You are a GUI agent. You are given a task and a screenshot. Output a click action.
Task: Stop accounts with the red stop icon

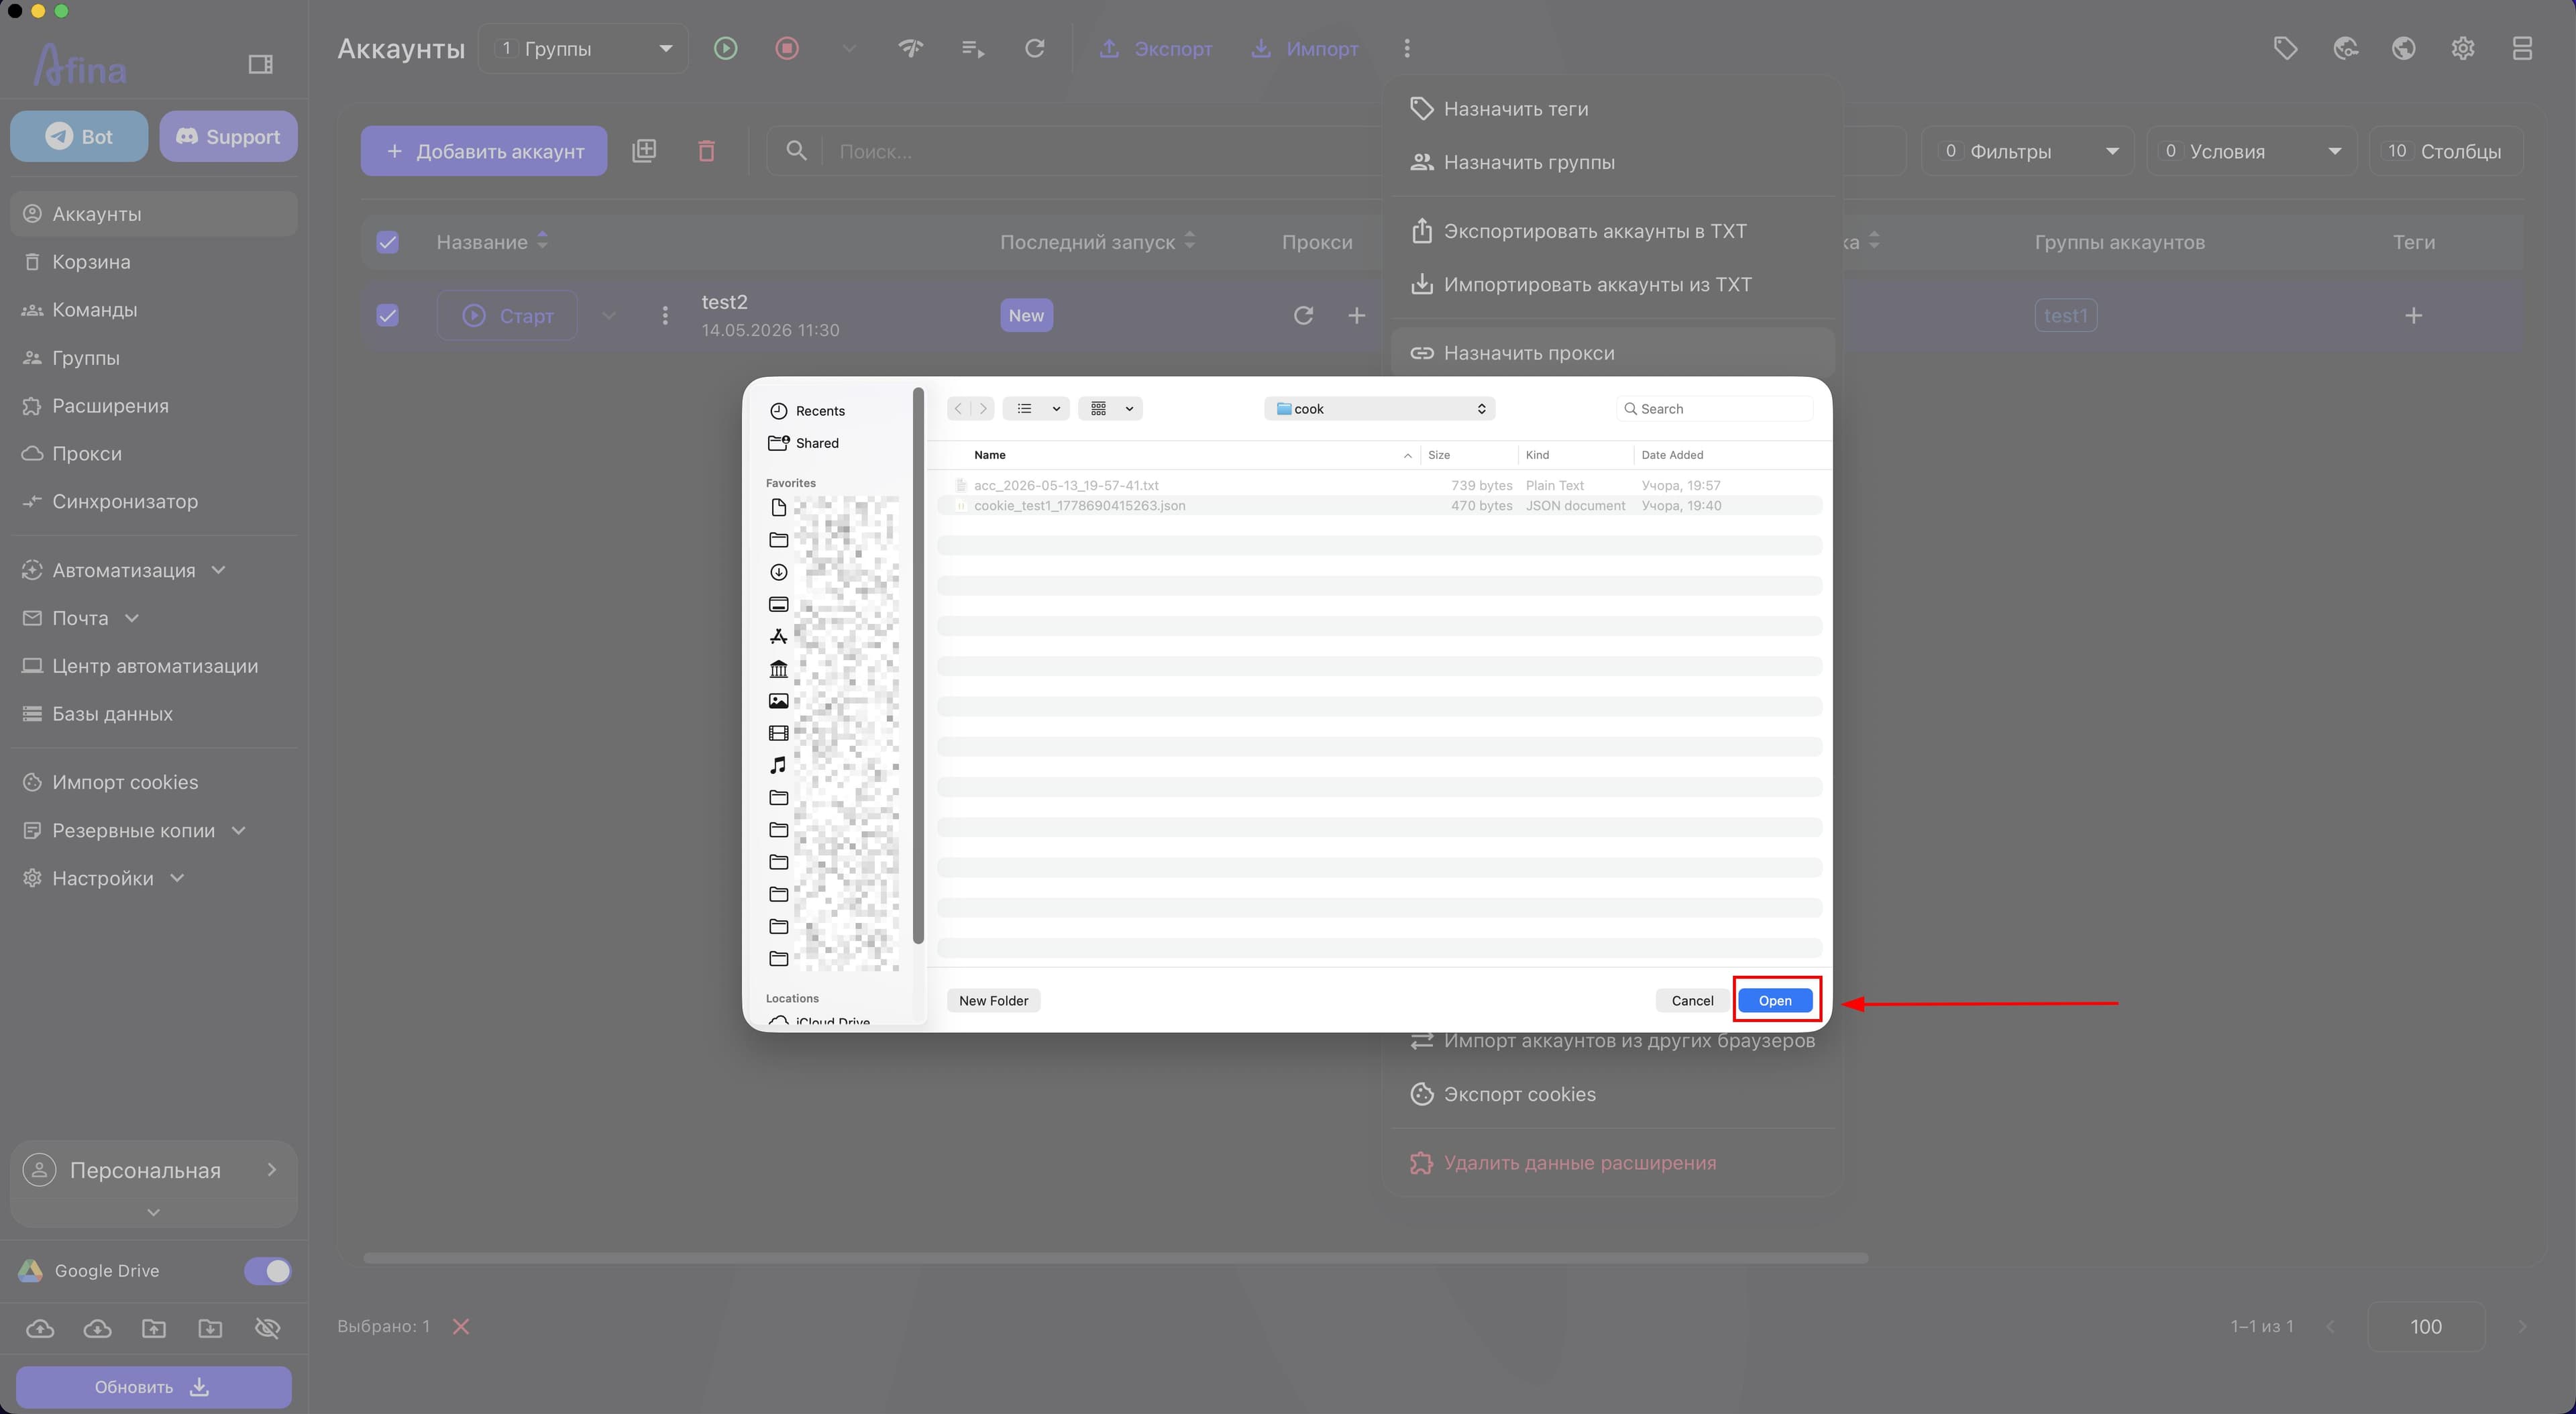787,48
